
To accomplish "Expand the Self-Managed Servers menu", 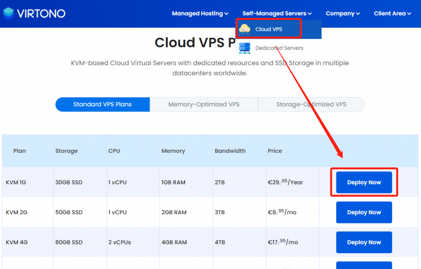I will [x=277, y=14].
